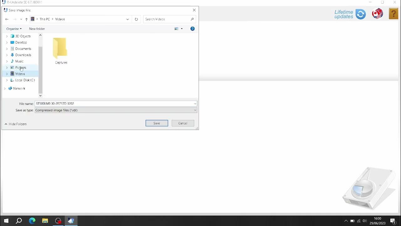The image size is (401, 226).
Task: Go up one folder level
Action: 26,19
